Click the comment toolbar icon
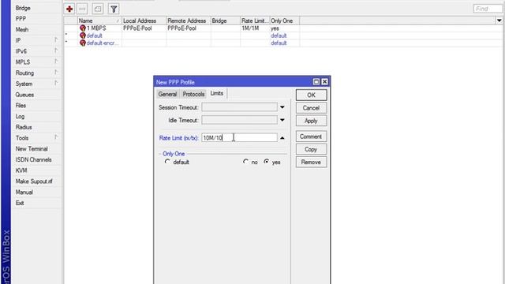 pos(98,9)
